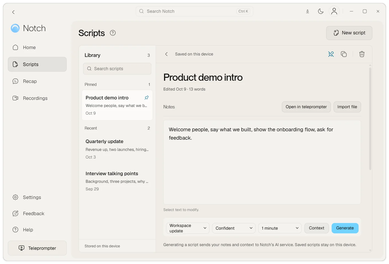Click the Context button

(x=316, y=228)
